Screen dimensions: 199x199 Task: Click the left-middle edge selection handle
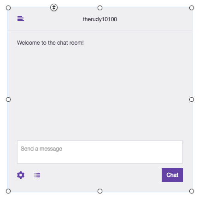(x=8, y=99)
